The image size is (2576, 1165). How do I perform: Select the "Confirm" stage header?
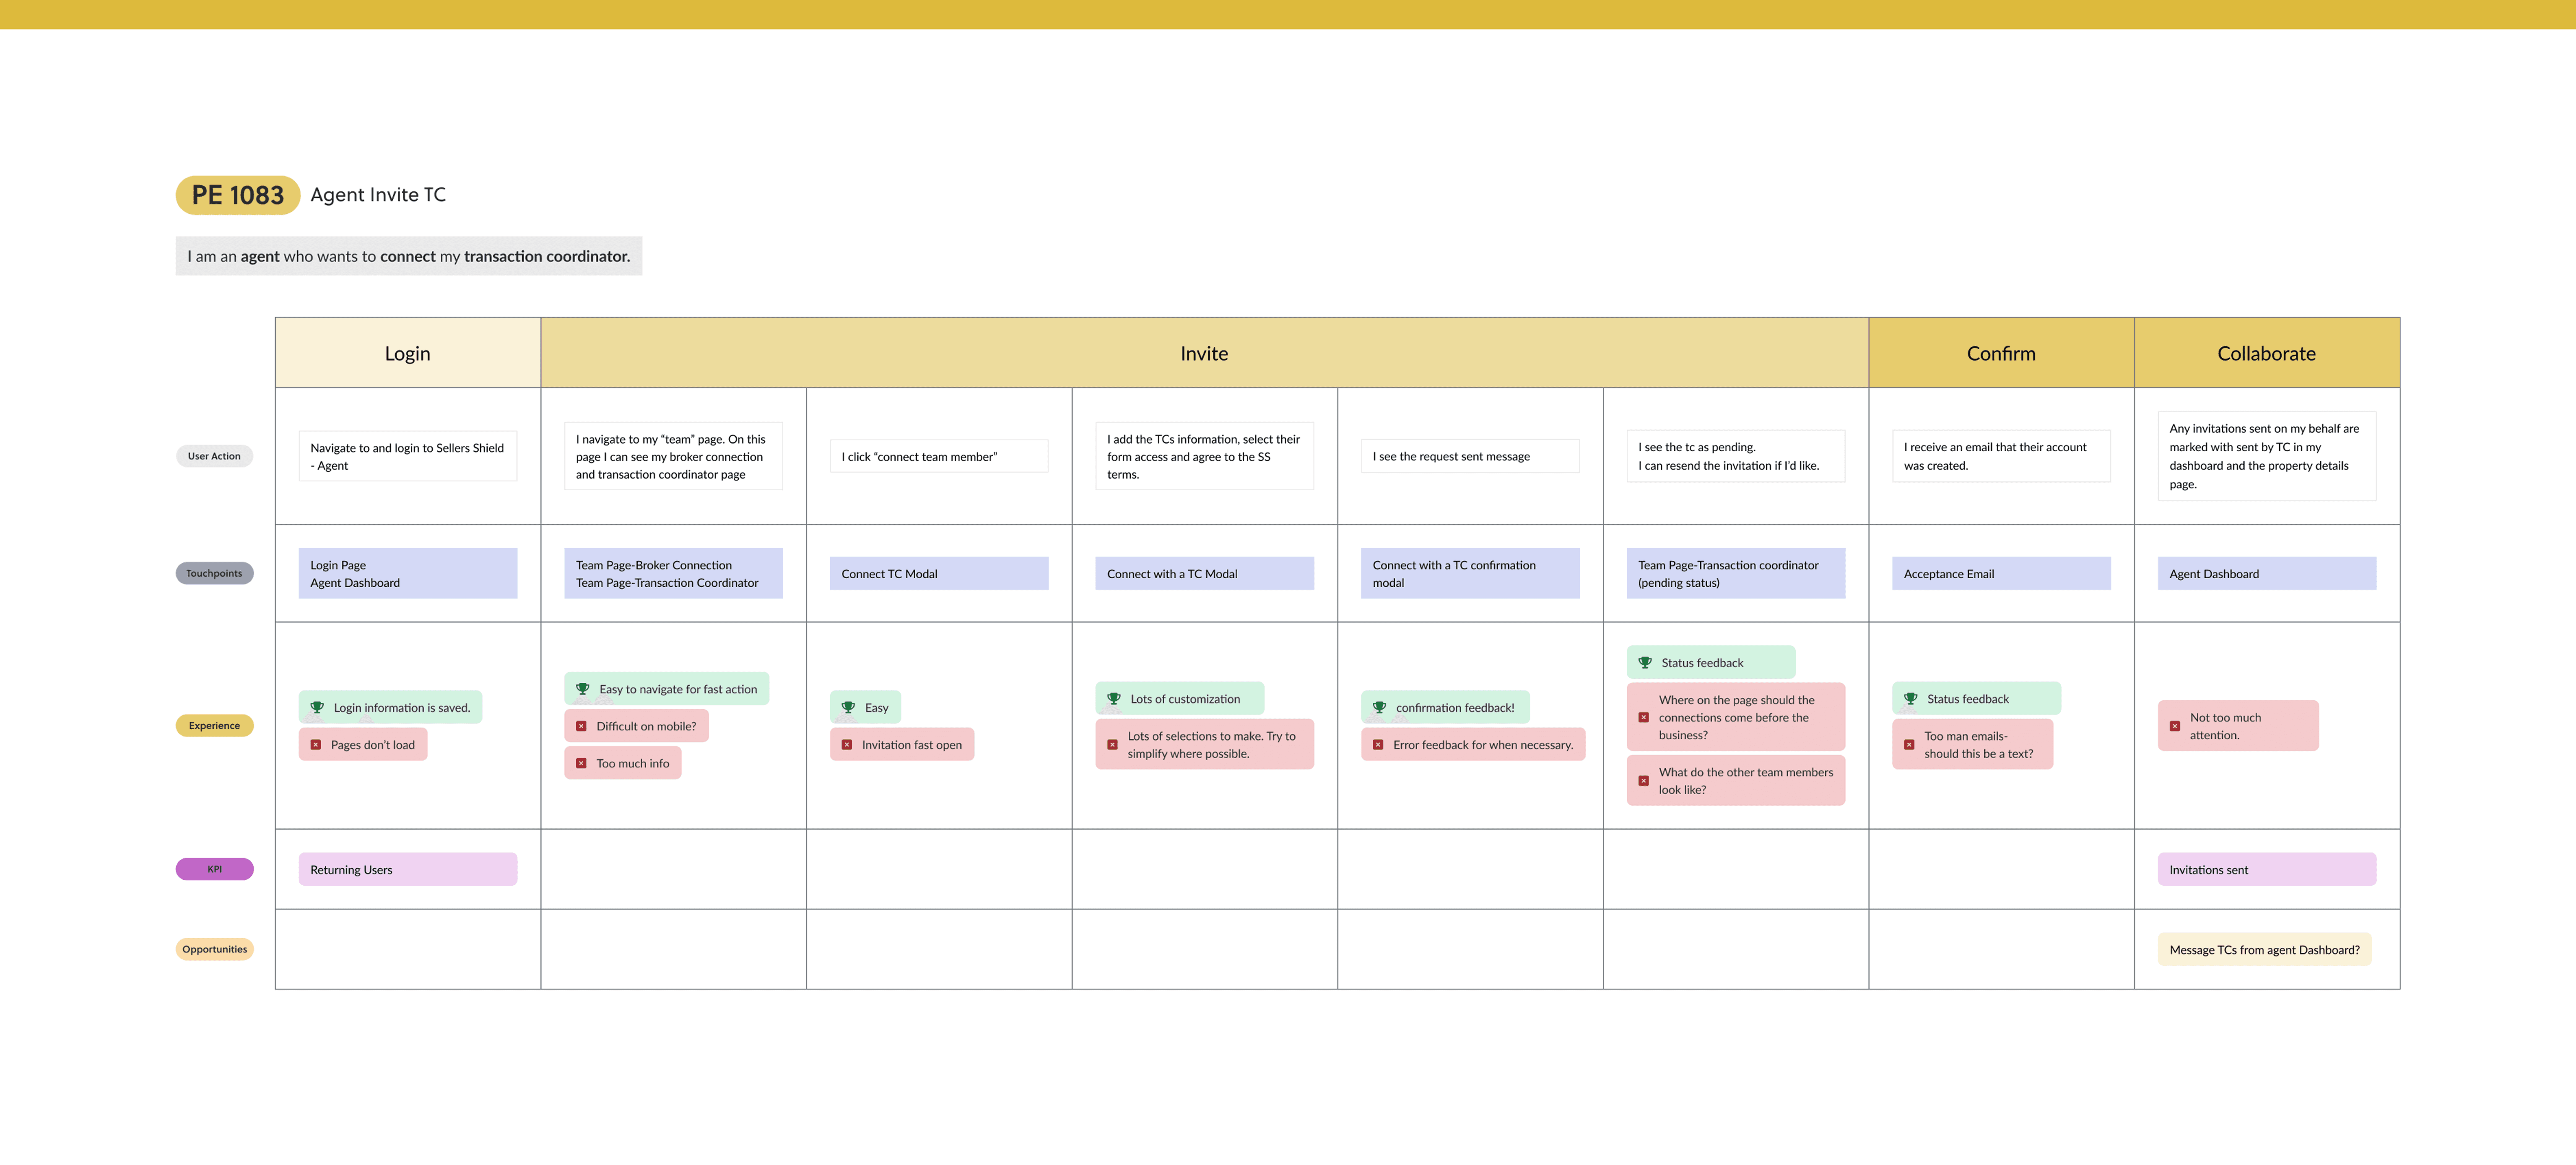coord(2001,353)
